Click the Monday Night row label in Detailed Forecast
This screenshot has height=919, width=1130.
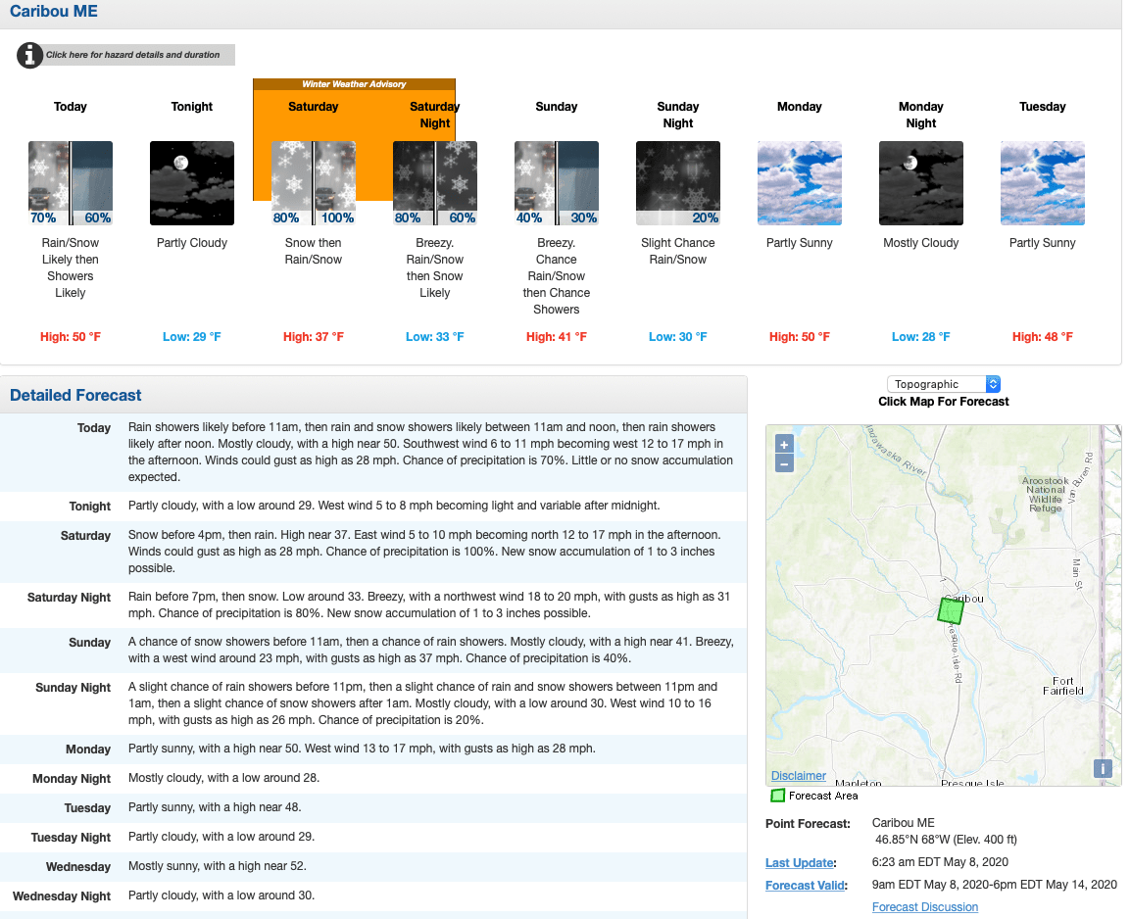click(72, 779)
